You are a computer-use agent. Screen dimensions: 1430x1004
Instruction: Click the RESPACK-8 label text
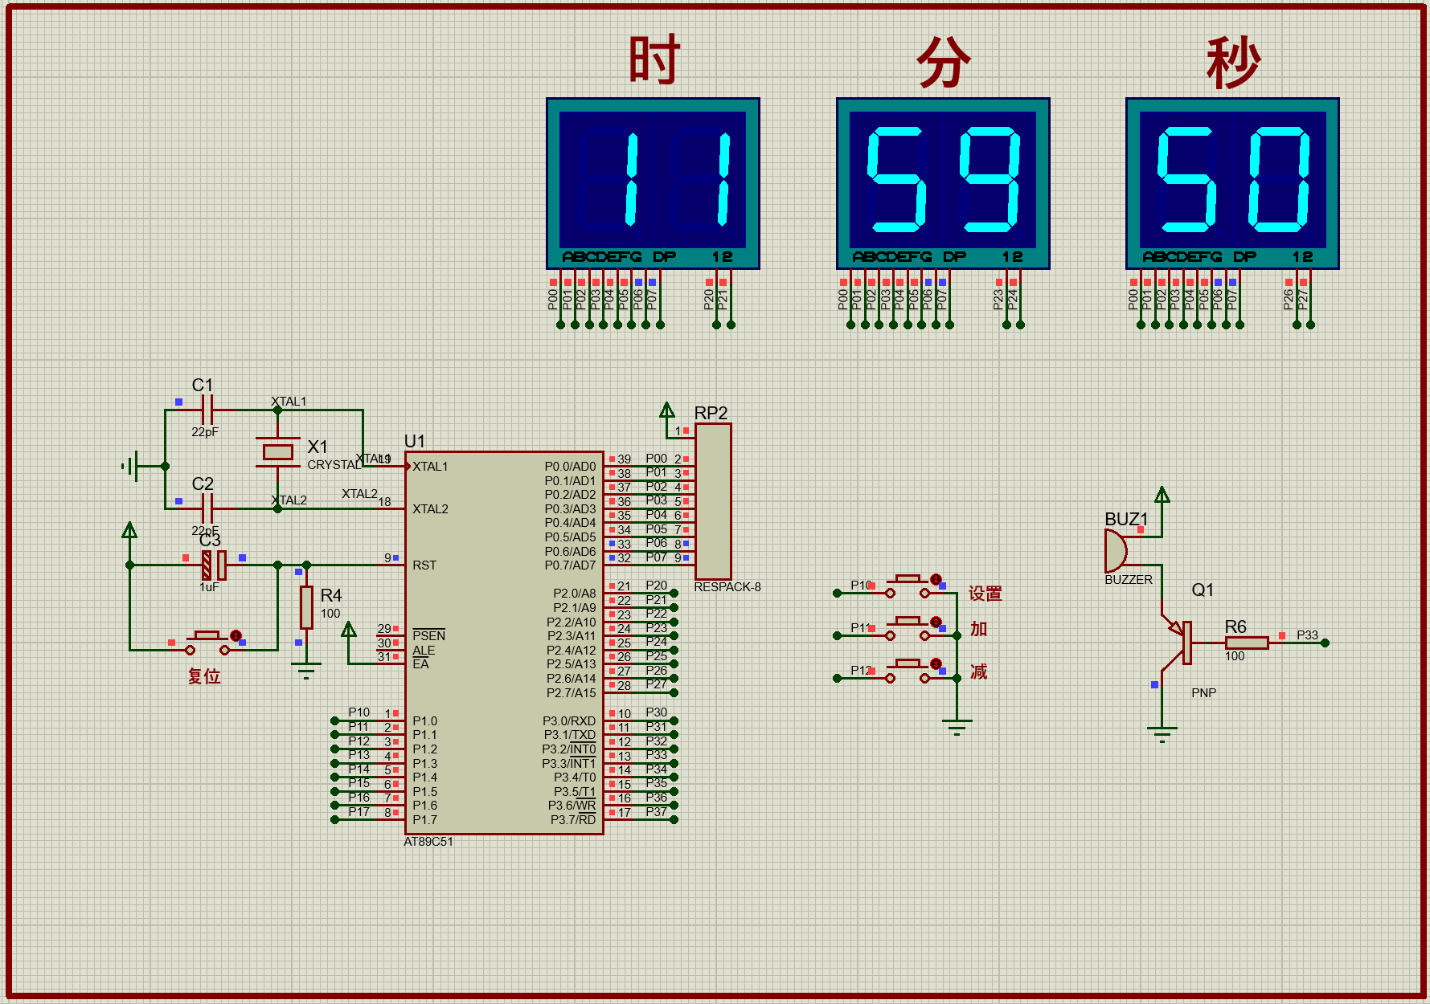point(727,587)
